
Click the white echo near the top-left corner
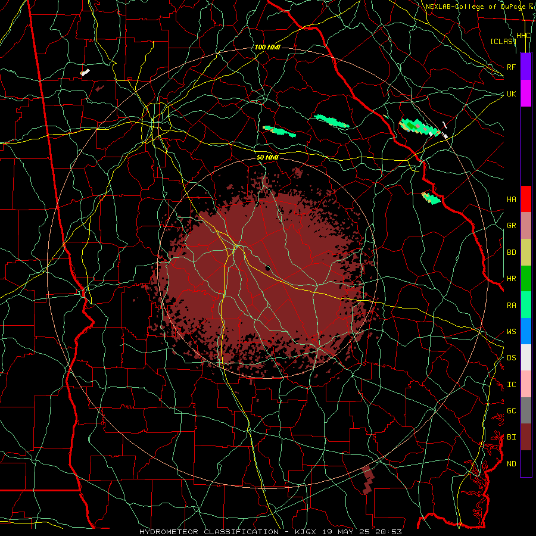[85, 72]
